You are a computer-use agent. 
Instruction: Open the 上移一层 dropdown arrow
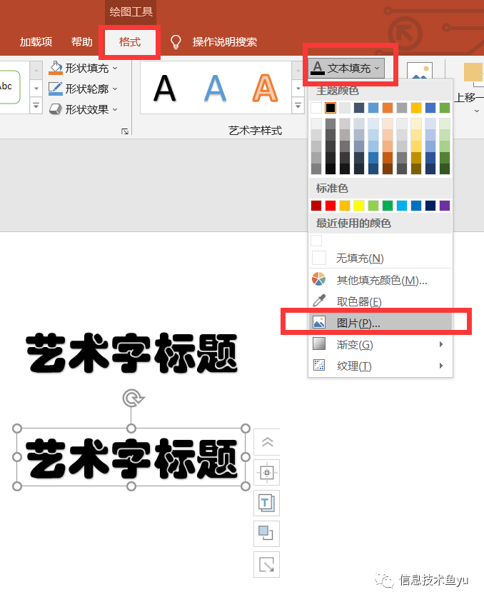[477, 111]
